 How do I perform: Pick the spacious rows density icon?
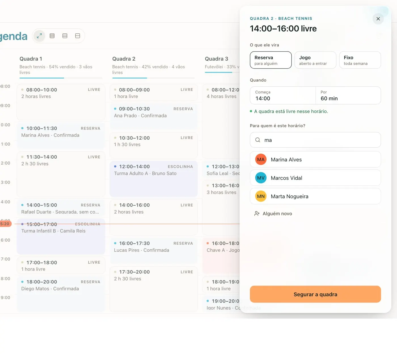78,36
